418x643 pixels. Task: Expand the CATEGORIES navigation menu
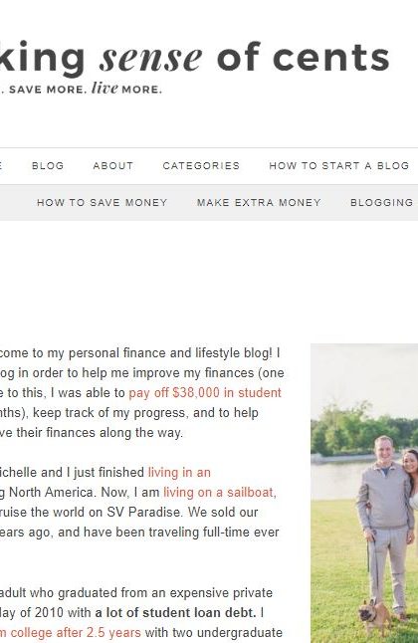click(x=201, y=166)
